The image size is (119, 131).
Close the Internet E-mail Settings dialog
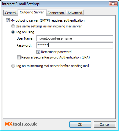point(113,4)
